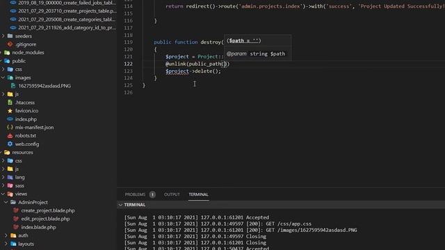Open the mix-manifest.json file
Viewport: 445px width, 250px height.
[34, 128]
